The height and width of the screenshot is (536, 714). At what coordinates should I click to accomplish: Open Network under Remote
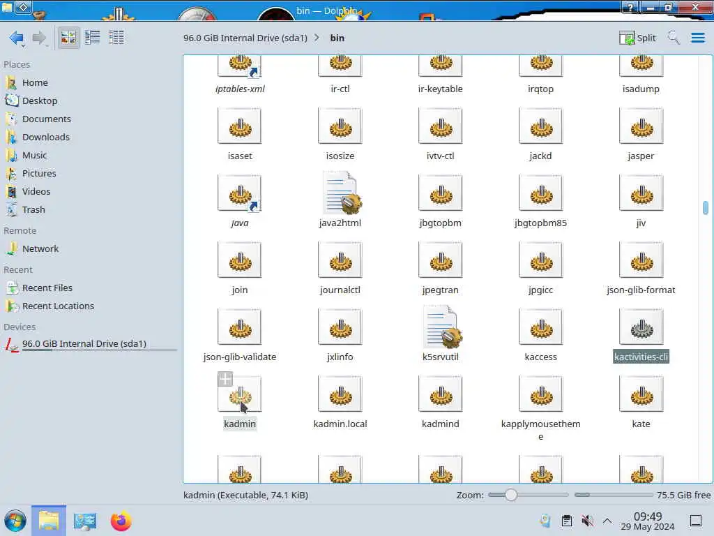40,249
